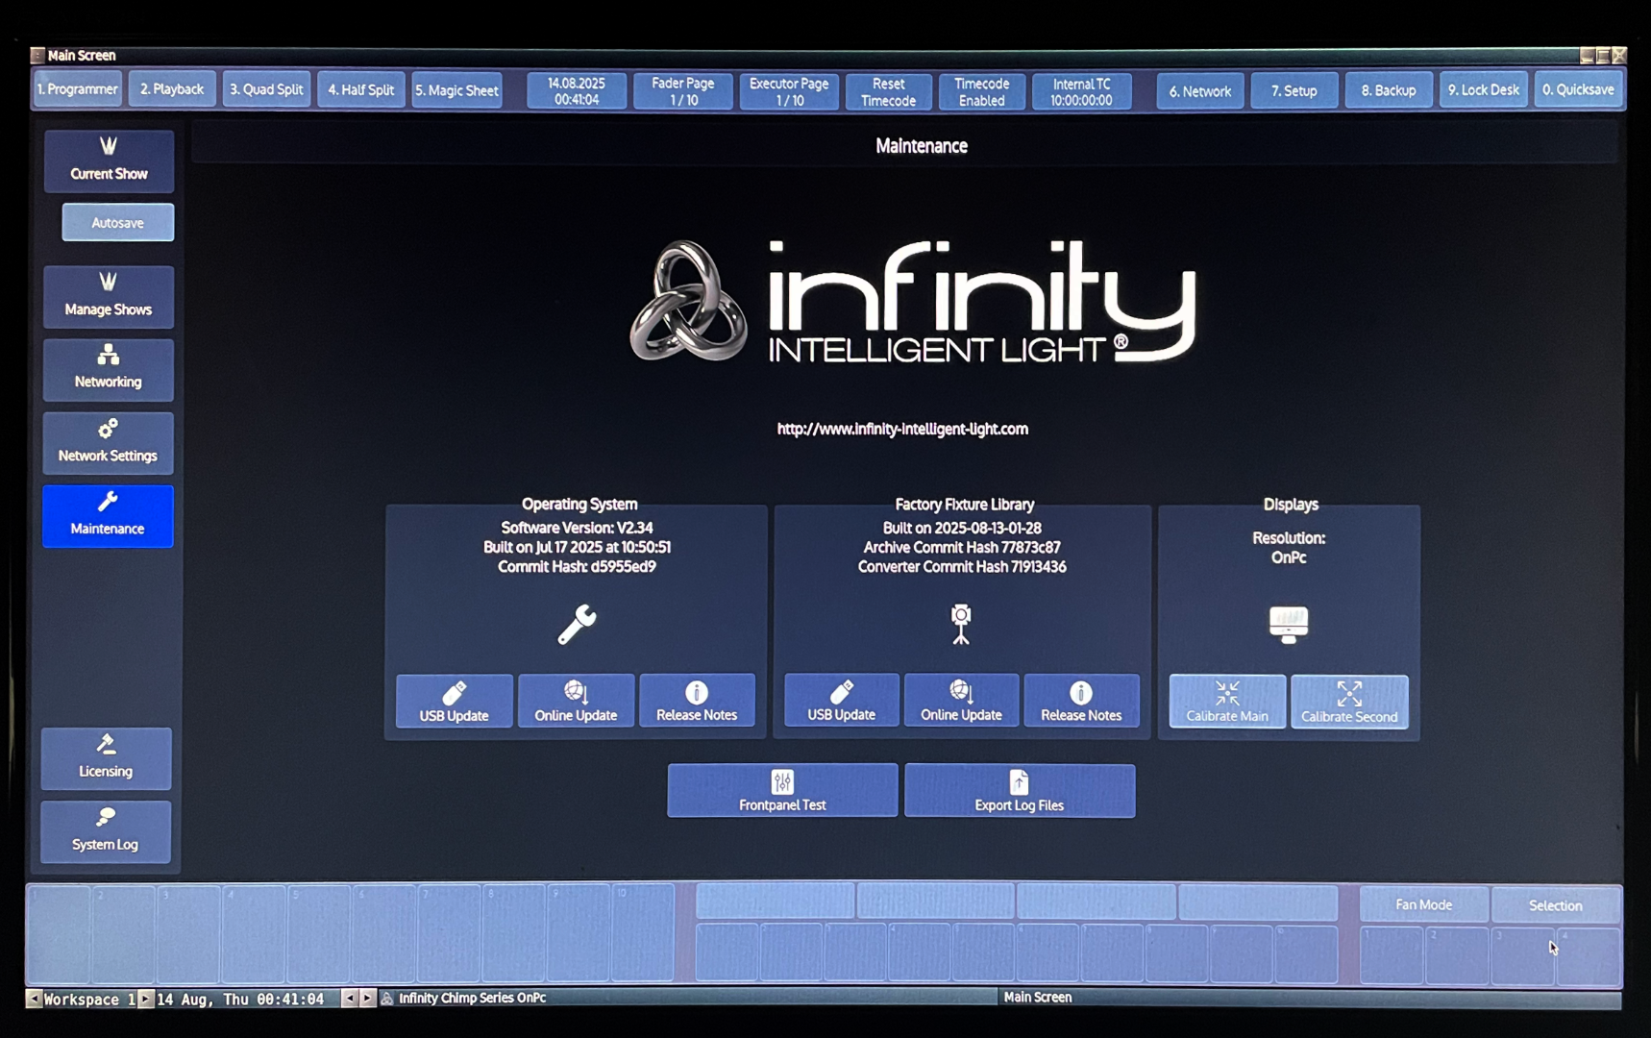Switch to 2. Playback tab

point(172,89)
